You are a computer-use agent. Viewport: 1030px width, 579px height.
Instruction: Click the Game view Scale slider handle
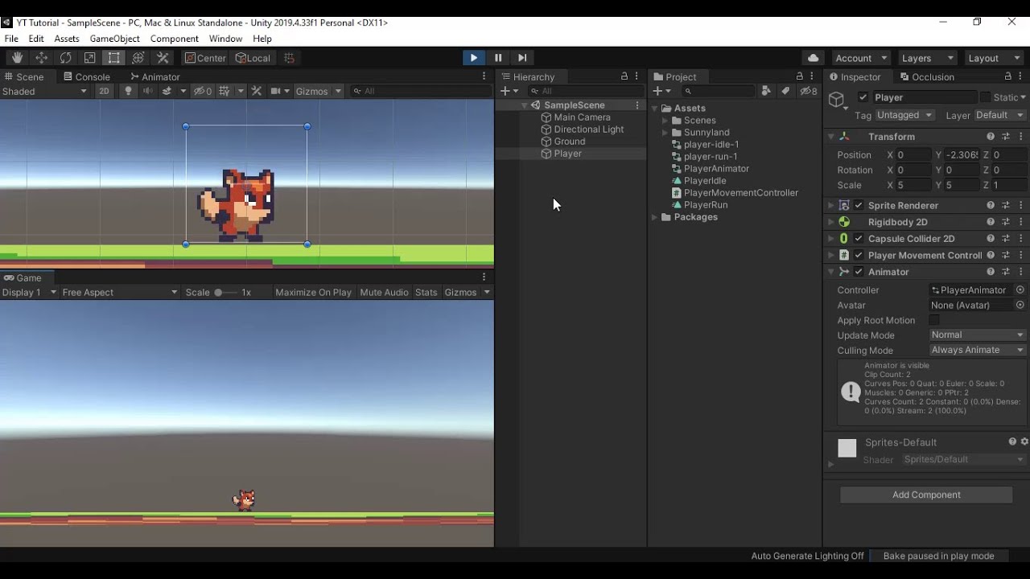tap(218, 293)
